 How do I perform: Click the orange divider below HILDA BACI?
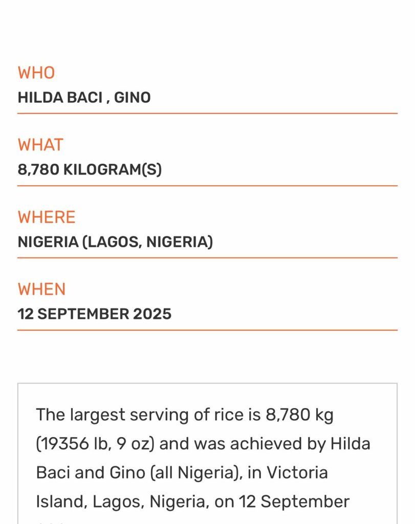coord(207,113)
